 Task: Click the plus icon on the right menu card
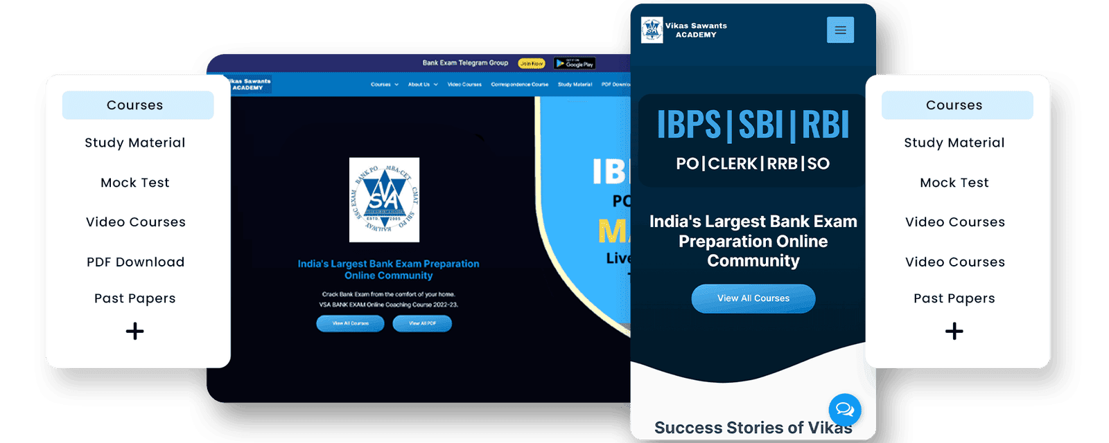pos(954,331)
